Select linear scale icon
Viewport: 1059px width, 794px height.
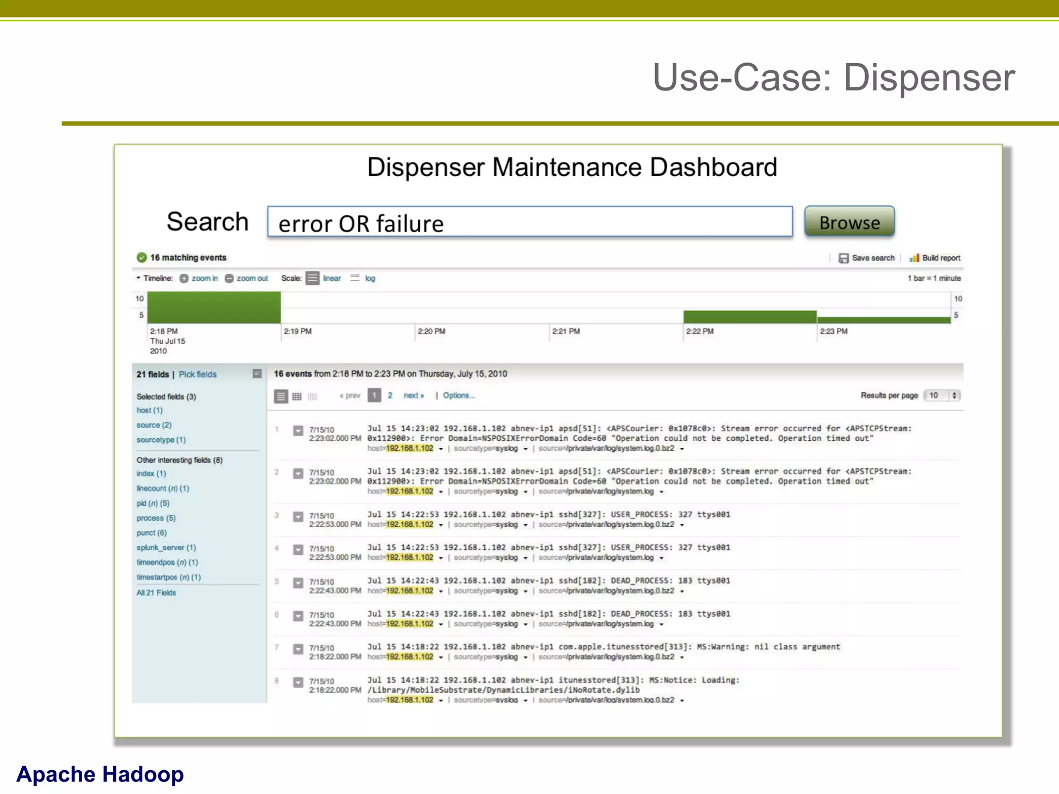coord(312,278)
